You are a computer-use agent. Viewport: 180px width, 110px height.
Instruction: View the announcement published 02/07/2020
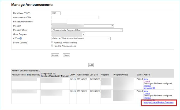[x=146, y=91]
